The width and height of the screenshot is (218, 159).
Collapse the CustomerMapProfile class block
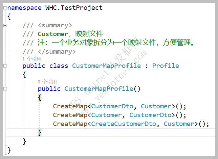[5, 66]
